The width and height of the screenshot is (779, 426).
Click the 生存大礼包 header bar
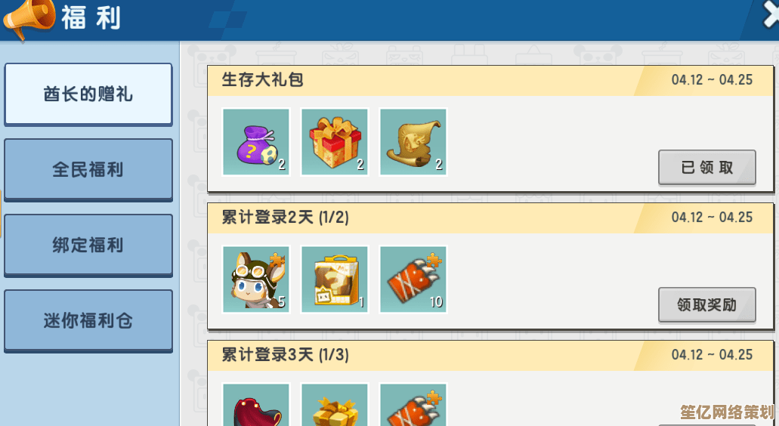point(490,80)
